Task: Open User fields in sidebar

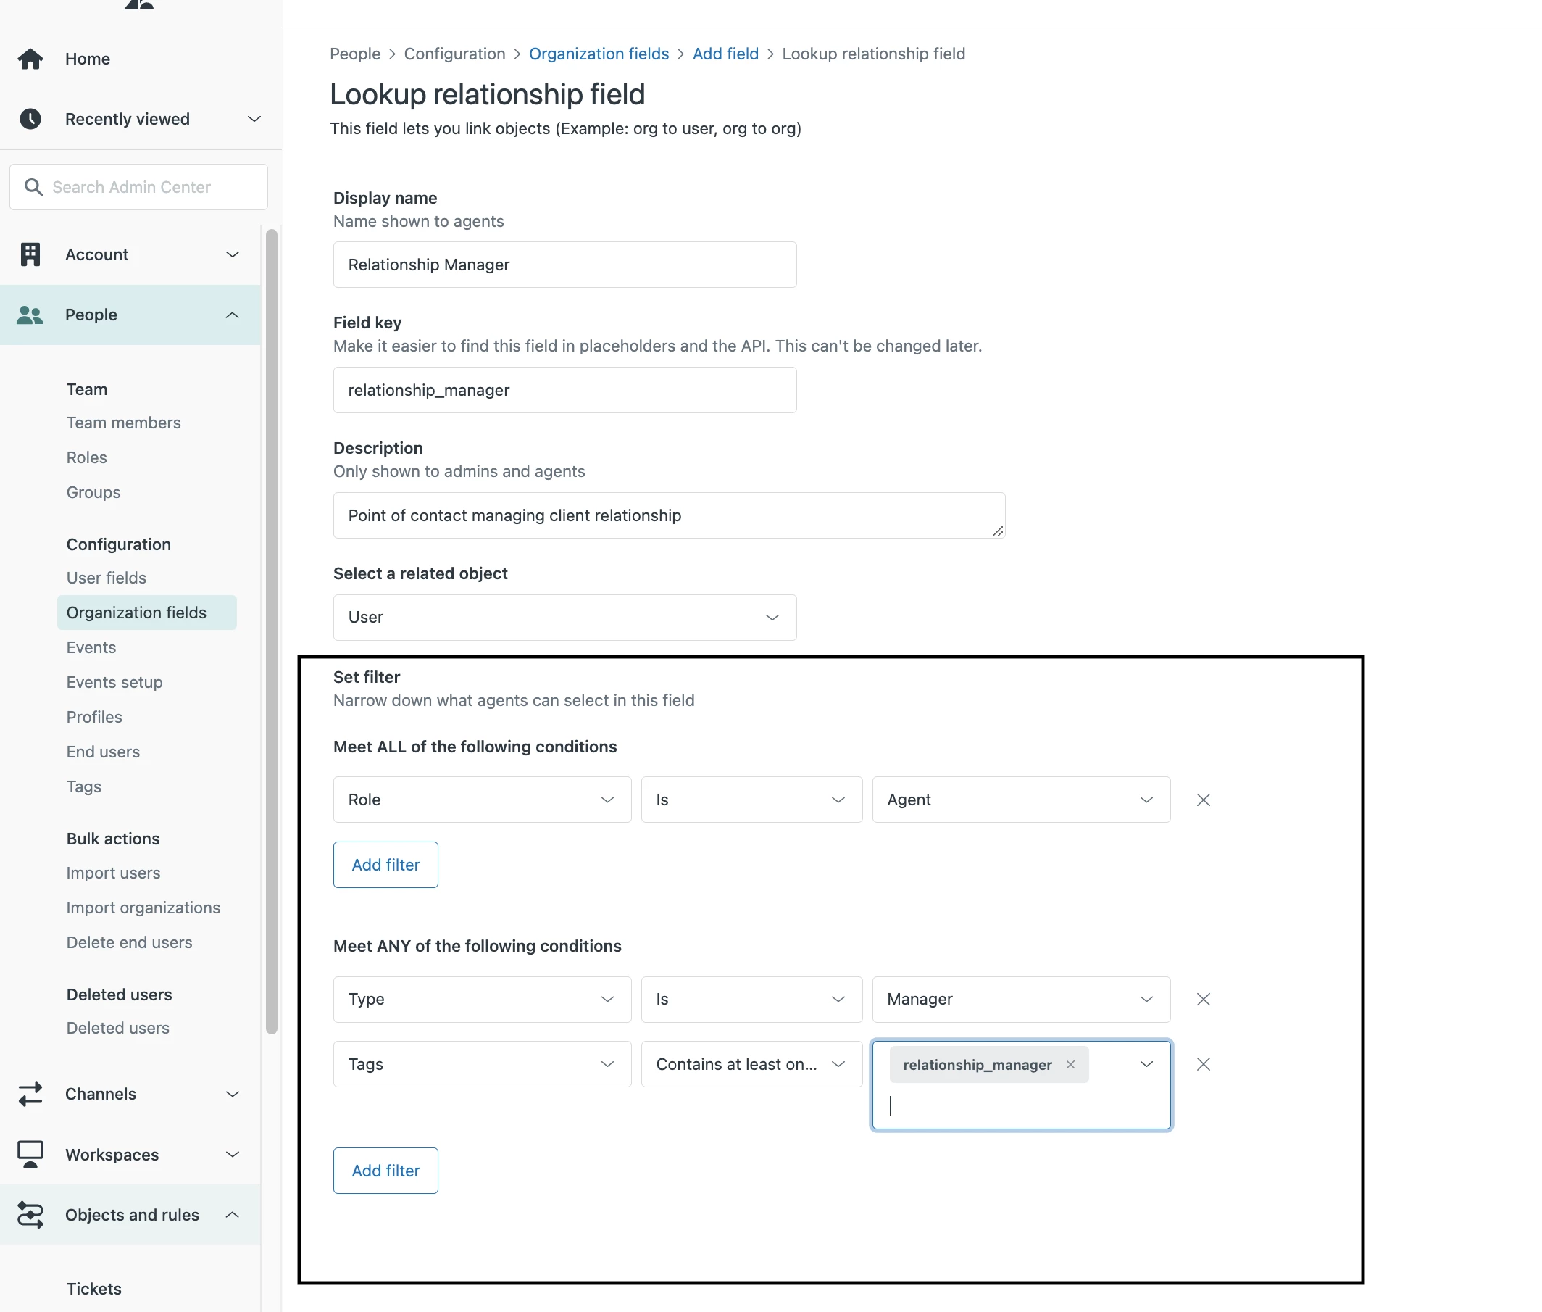Action: pyautogui.click(x=106, y=578)
